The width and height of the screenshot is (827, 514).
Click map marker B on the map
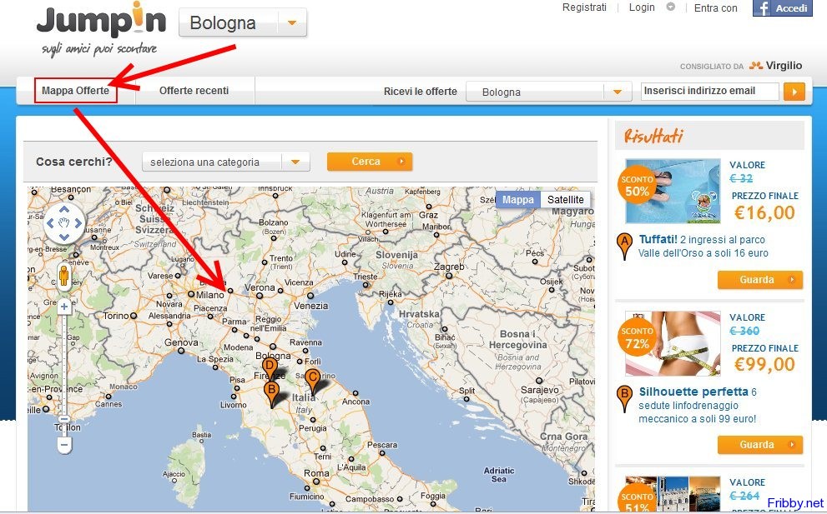[271, 391]
